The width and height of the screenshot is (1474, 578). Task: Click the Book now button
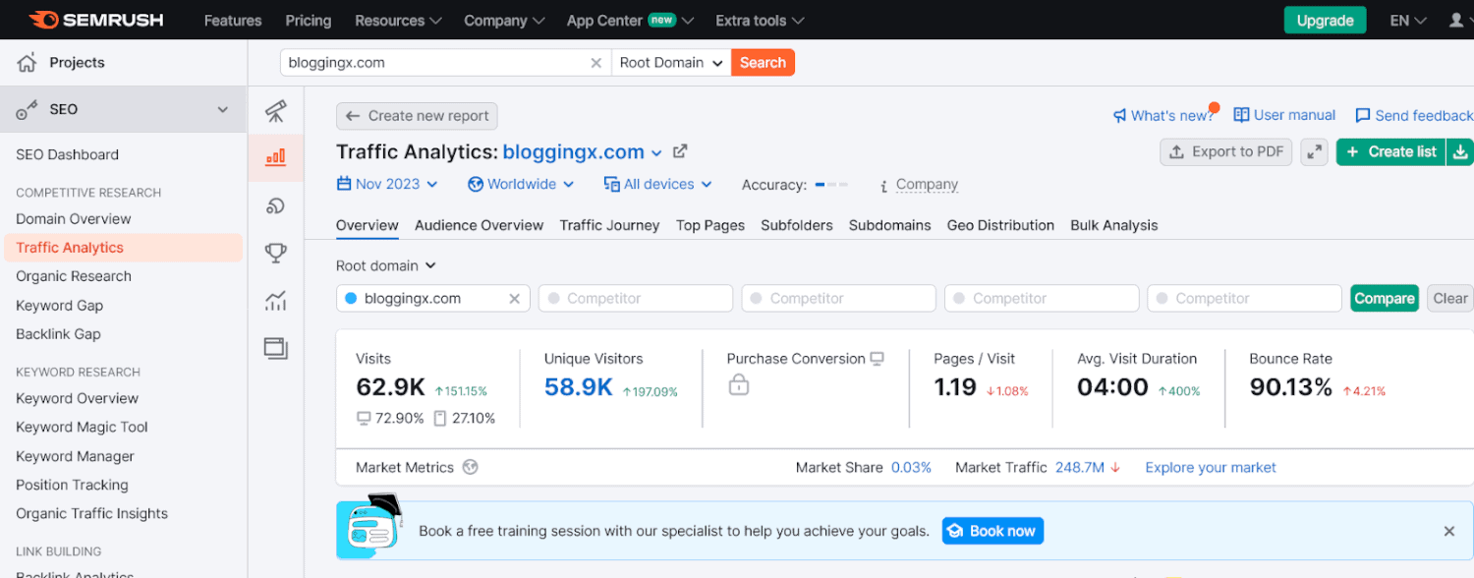point(992,530)
